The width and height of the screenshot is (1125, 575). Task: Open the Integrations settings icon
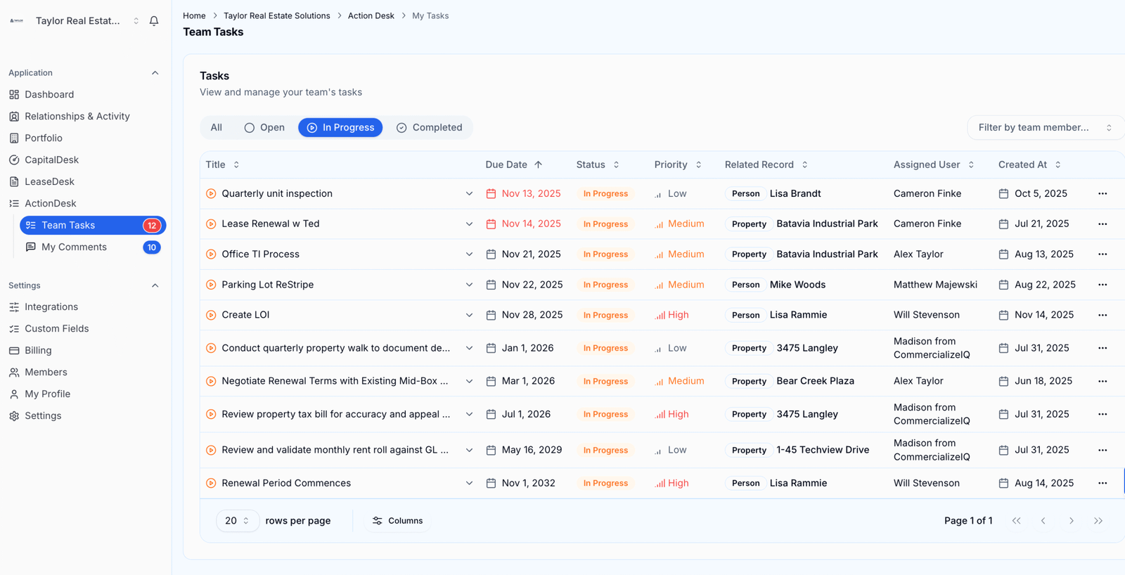tap(14, 307)
